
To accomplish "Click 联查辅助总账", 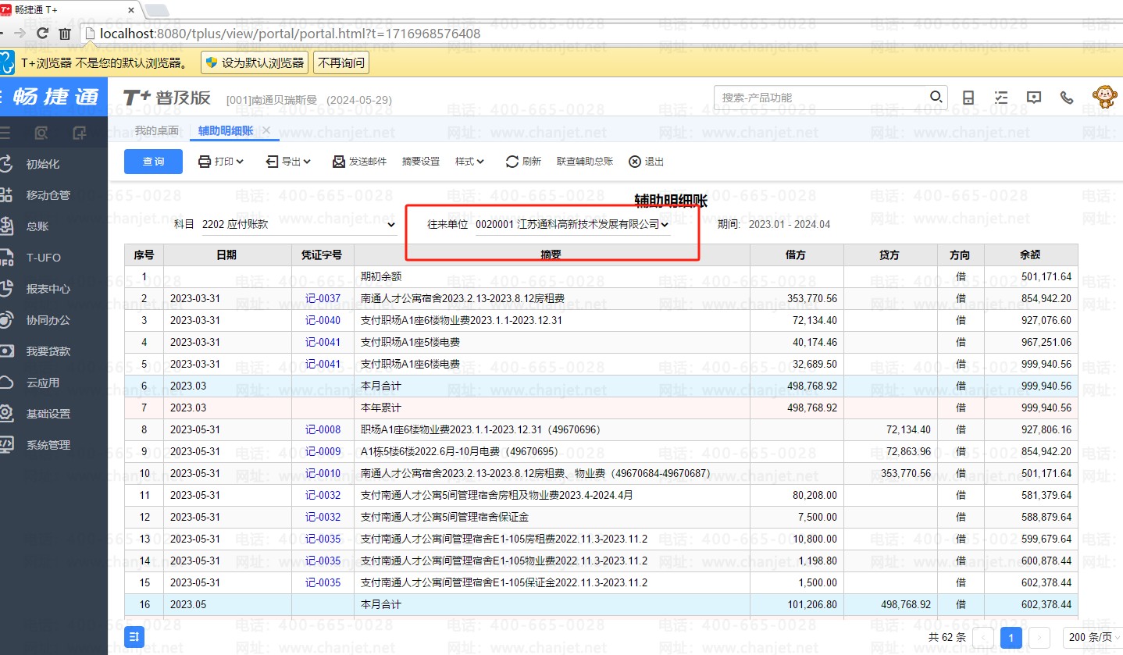I will (585, 162).
